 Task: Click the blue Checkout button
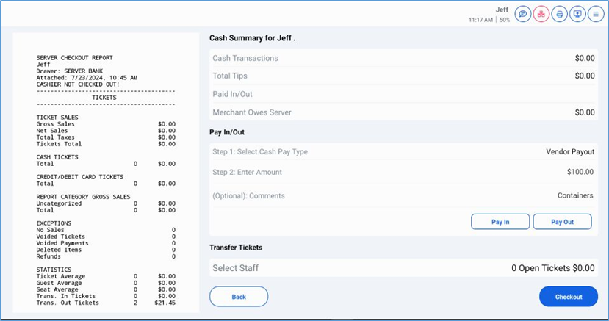click(568, 297)
